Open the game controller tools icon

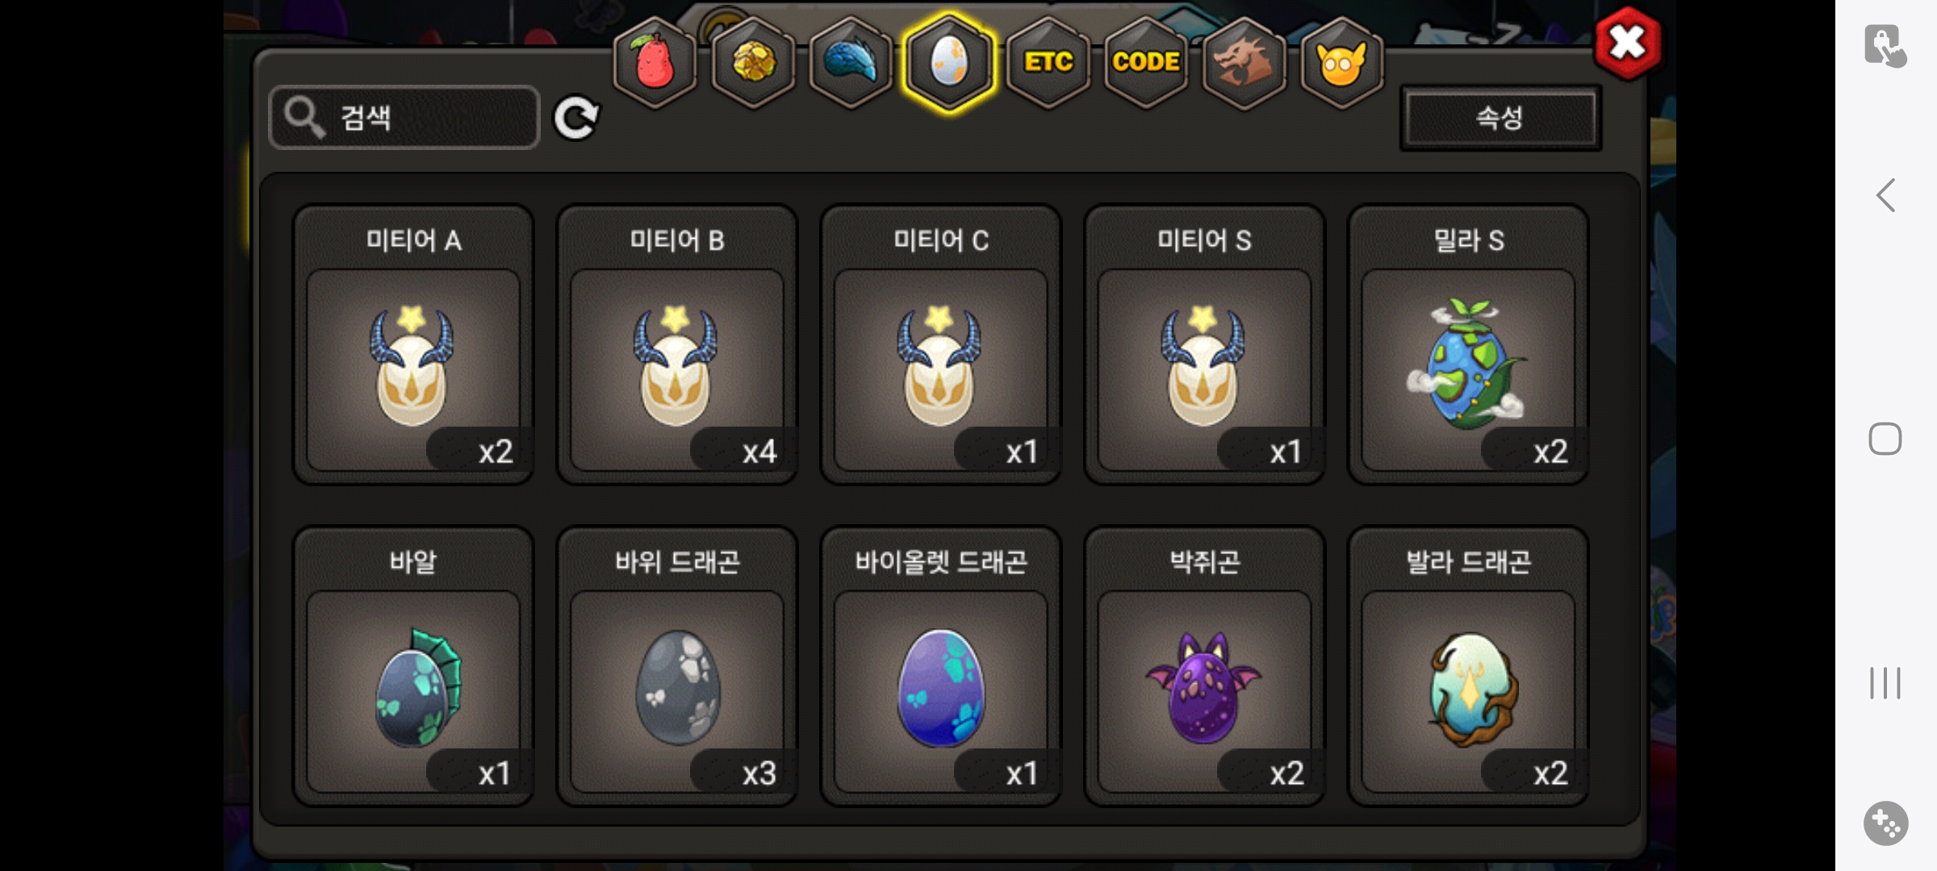(1885, 823)
